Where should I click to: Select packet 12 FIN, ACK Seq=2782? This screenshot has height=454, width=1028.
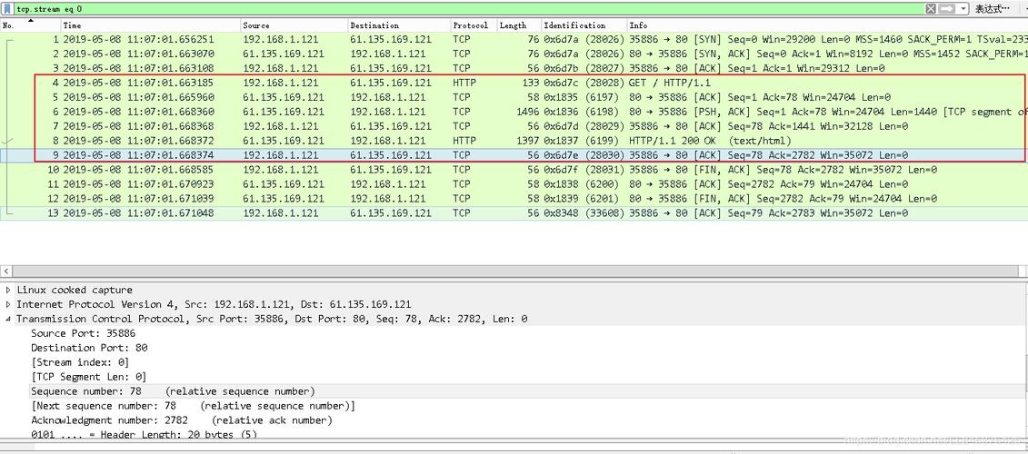(x=514, y=199)
